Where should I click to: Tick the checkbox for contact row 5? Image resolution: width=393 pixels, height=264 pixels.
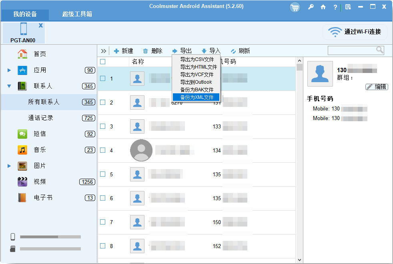click(103, 174)
